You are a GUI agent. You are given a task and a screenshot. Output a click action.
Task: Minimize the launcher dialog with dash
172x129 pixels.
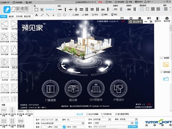146,21
